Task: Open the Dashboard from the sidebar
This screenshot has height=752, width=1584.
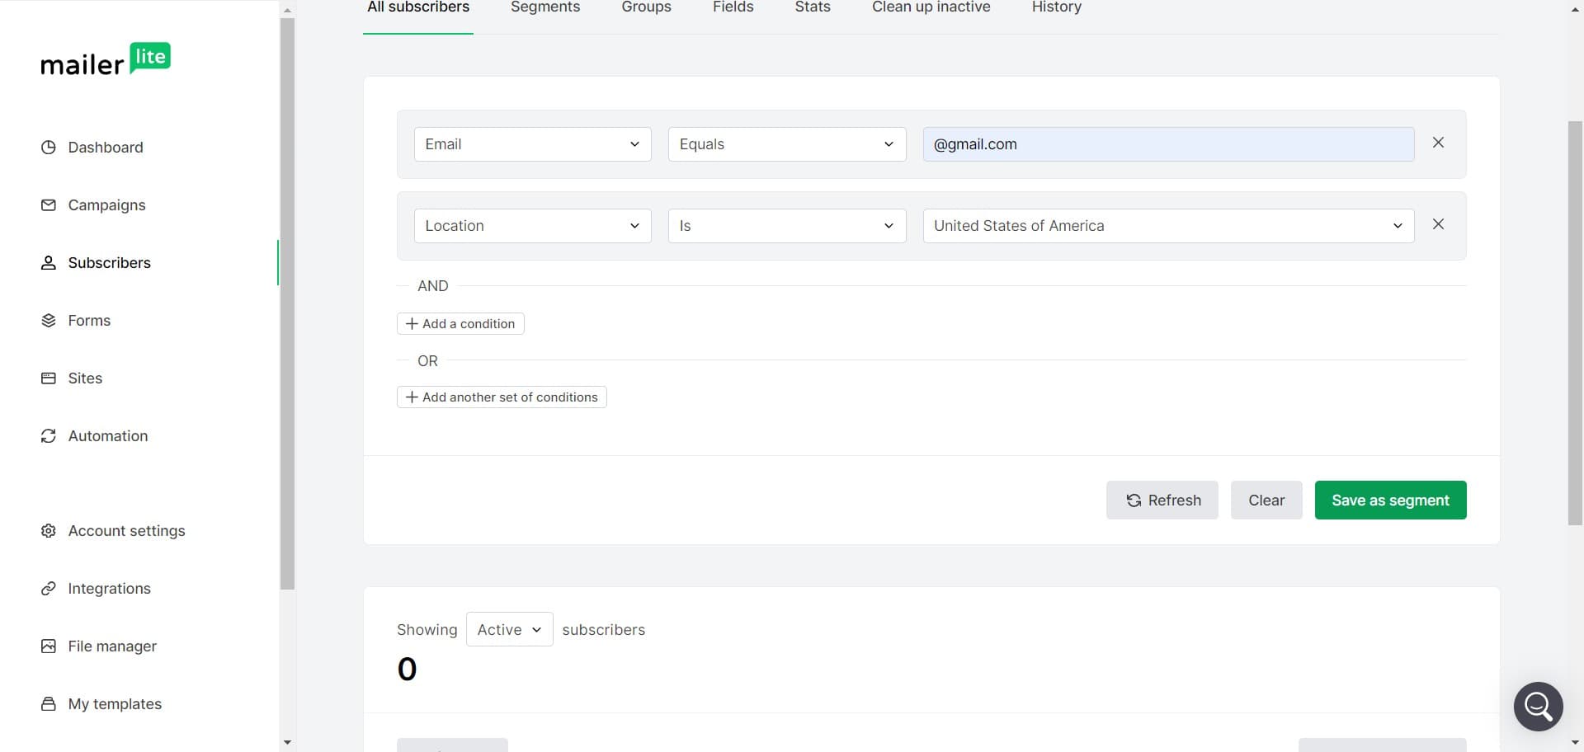Action: [x=105, y=147]
